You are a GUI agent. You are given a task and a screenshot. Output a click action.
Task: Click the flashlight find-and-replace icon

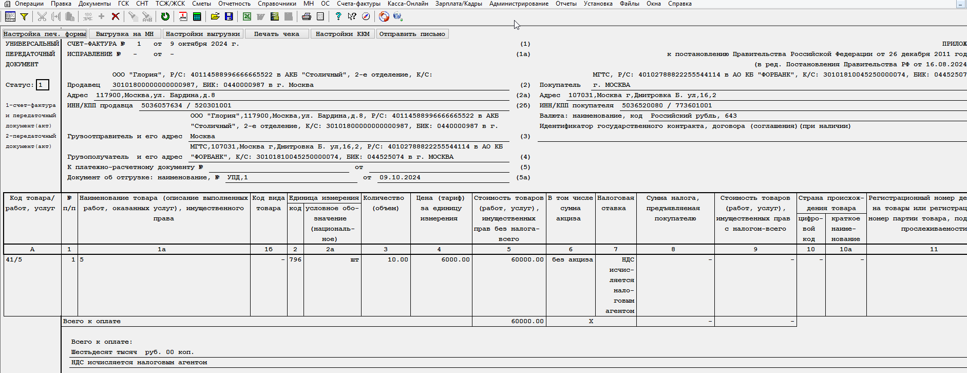click(x=147, y=16)
